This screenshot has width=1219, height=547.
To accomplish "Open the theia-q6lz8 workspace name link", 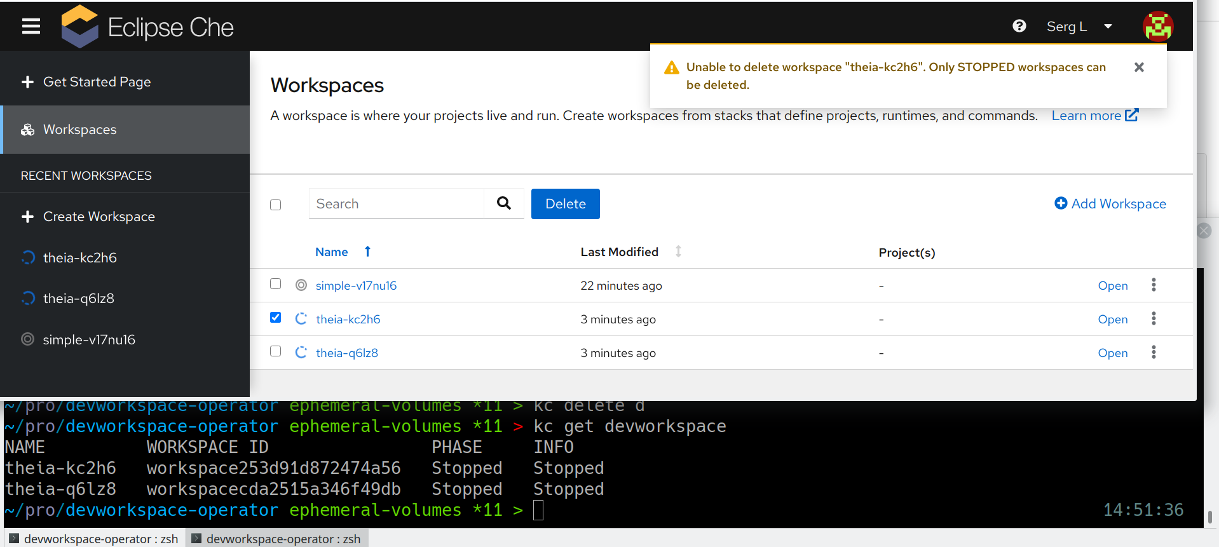I will (x=347, y=353).
